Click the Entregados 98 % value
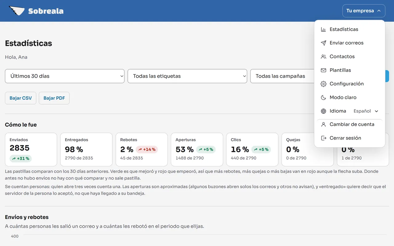Viewport: 394px width, 246px height. pos(74,149)
